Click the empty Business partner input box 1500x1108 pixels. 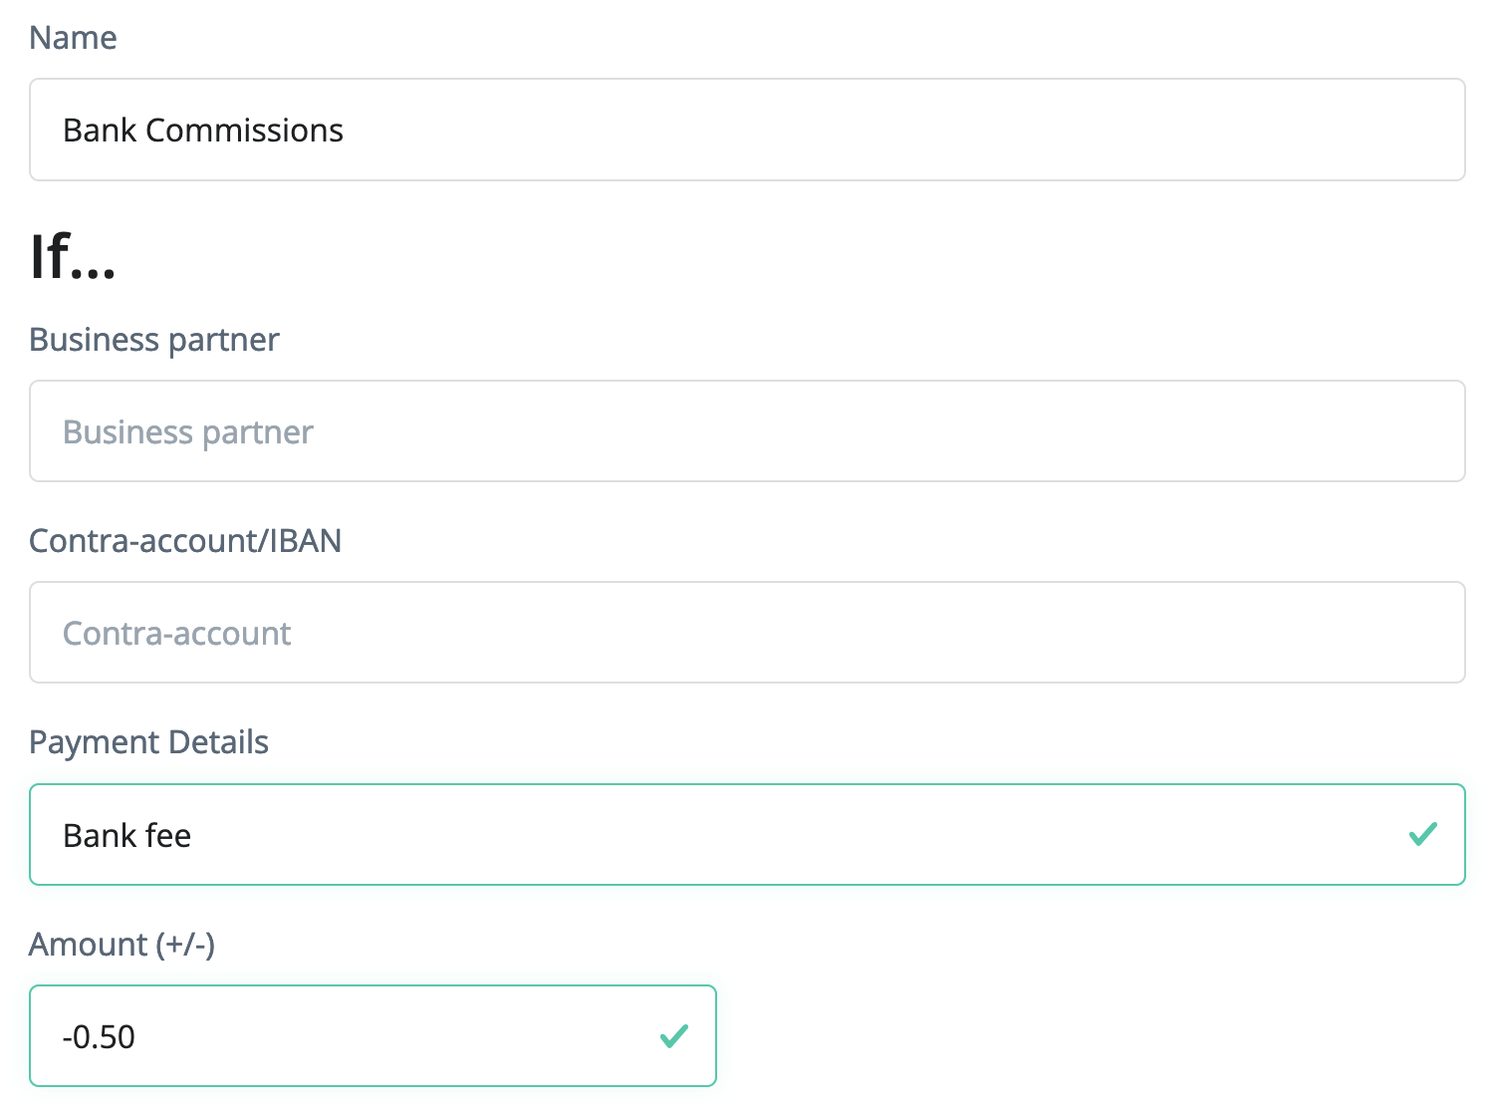pos(747,431)
